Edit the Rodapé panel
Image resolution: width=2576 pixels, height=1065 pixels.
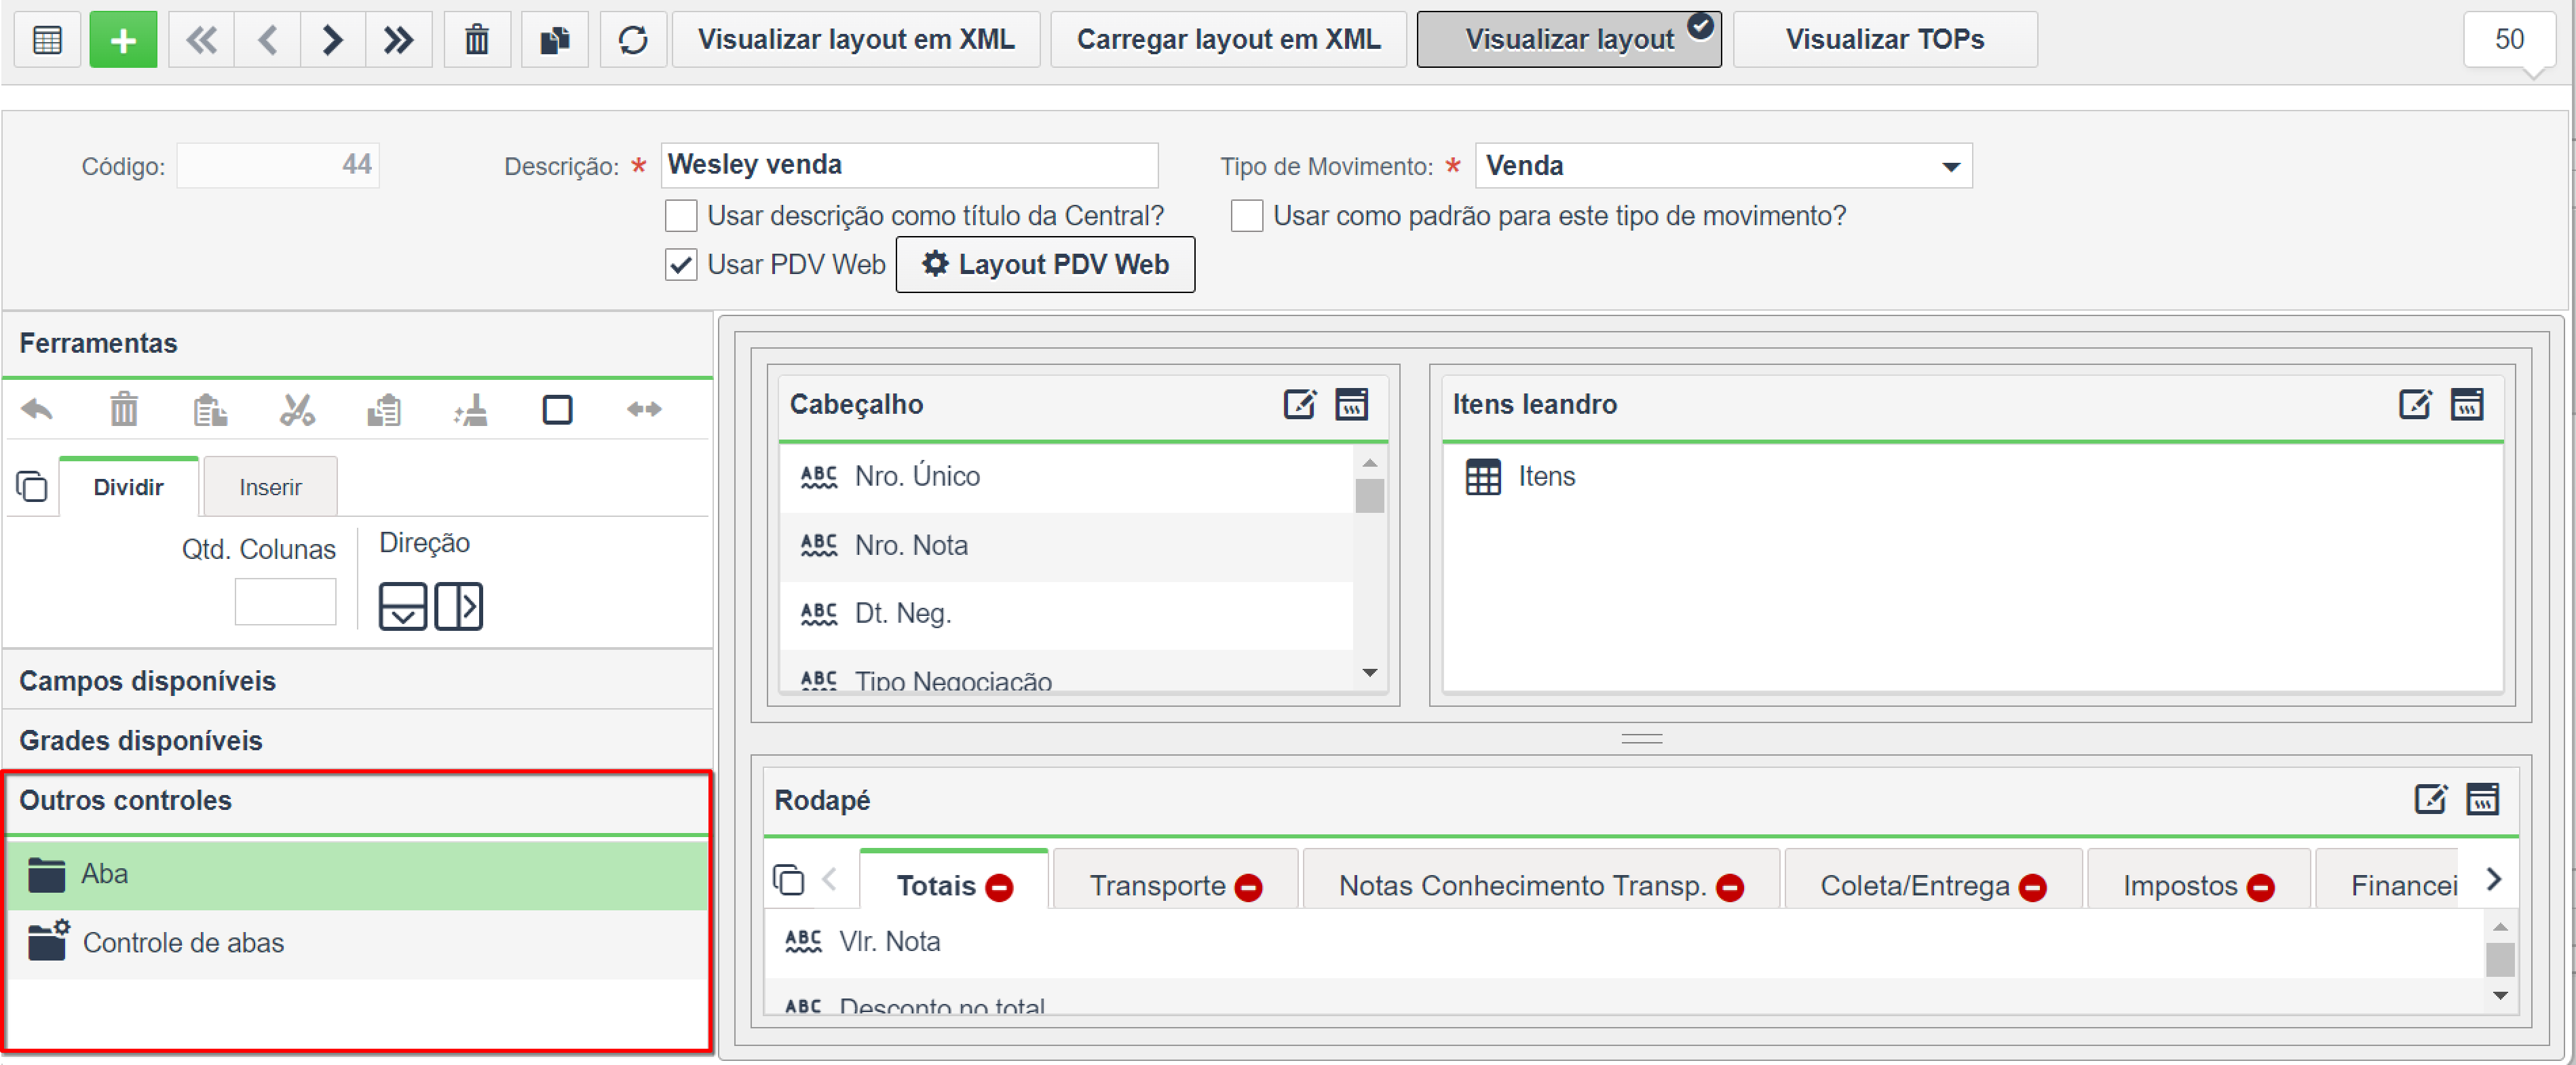point(2431,799)
